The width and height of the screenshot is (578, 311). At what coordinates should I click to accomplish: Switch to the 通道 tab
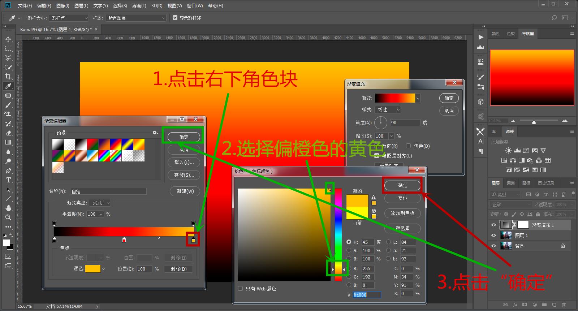pos(511,183)
